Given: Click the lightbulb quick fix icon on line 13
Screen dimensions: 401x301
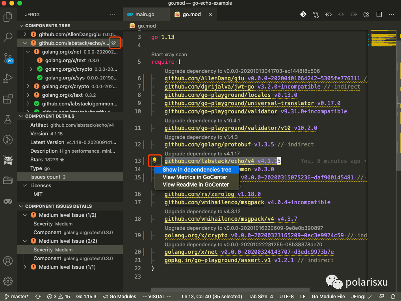Looking at the screenshot, I should point(154,160).
